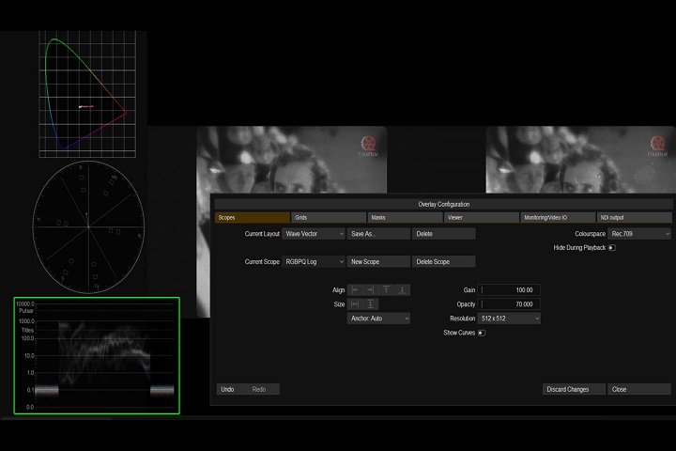Open the Resolution 512 x 512 dropdown
Image resolution: width=676 pixels, height=451 pixels.
click(x=509, y=319)
